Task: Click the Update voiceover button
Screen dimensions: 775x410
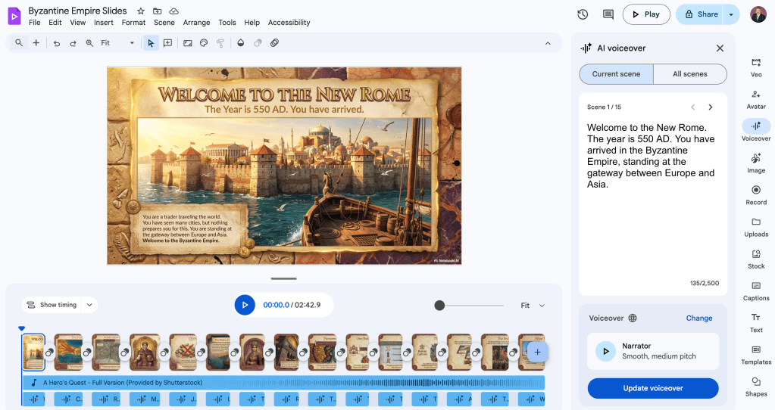Action: tap(652, 388)
